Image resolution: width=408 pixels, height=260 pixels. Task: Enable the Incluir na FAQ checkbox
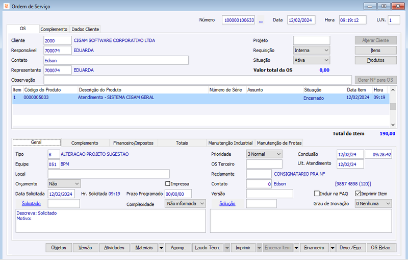click(x=317, y=194)
